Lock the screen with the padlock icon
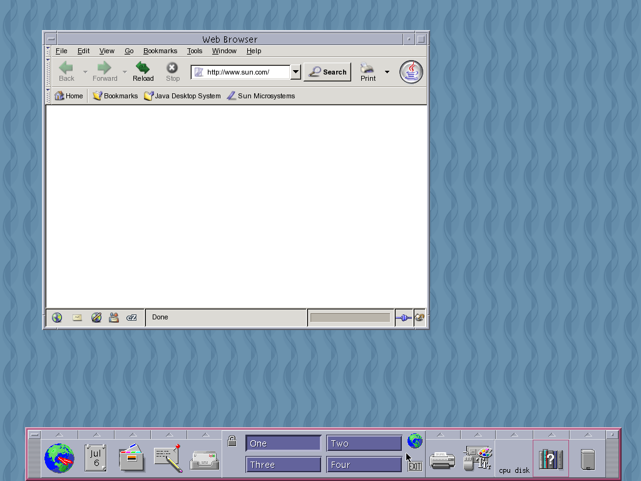This screenshot has height=481, width=641. [232, 441]
